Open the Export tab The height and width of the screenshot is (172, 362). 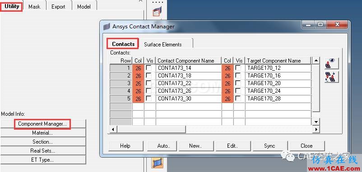(x=58, y=6)
